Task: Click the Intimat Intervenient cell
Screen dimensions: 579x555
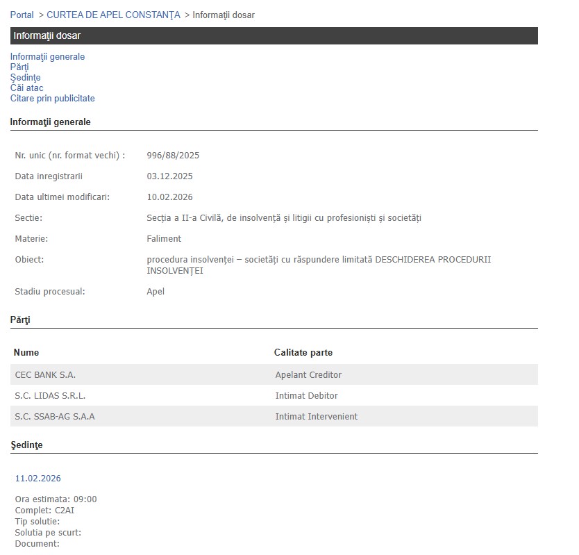Action: click(x=316, y=417)
